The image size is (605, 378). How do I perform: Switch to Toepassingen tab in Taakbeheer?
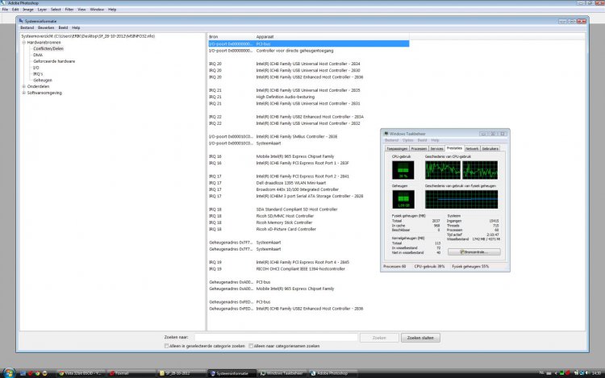pyautogui.click(x=397, y=149)
